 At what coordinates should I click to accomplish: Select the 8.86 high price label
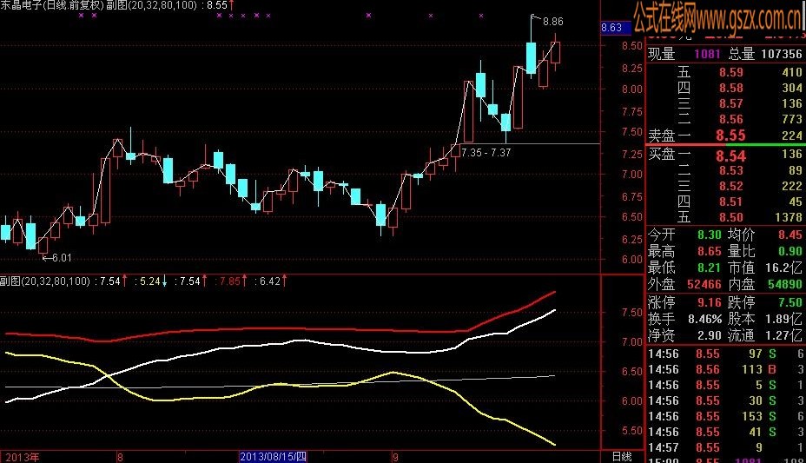(553, 22)
